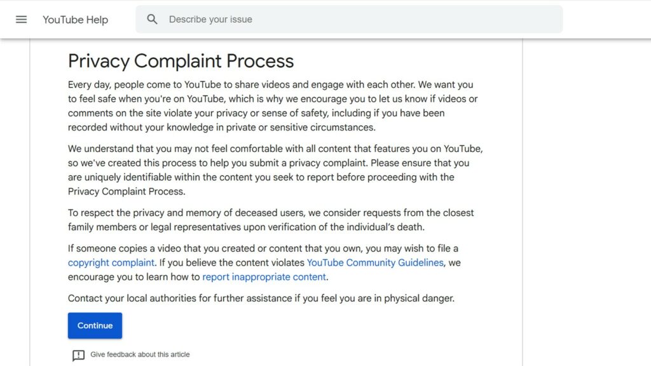Click the Privacy Complaint Process heading
The image size is (651, 366).
(x=181, y=61)
